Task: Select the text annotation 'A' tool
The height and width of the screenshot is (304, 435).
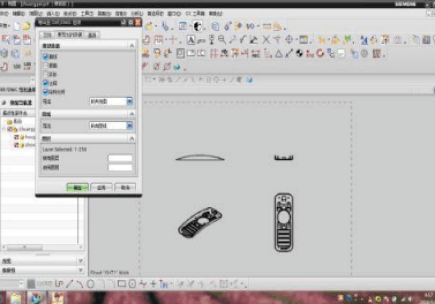Action: (191, 40)
